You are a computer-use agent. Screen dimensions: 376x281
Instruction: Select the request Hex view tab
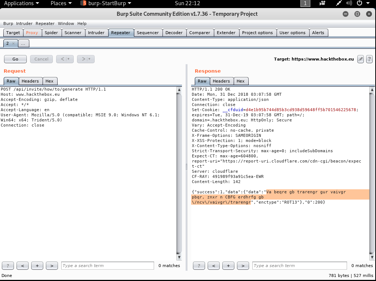pyautogui.click(x=50, y=81)
